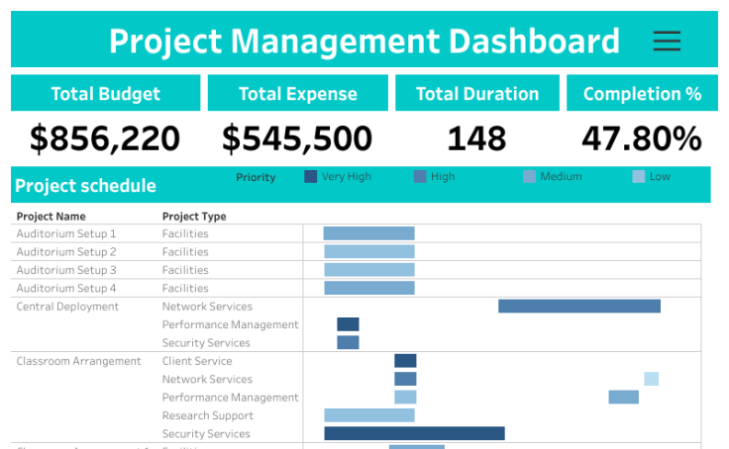Select the Completion % card header
This screenshot has height=449, width=729.
[642, 94]
